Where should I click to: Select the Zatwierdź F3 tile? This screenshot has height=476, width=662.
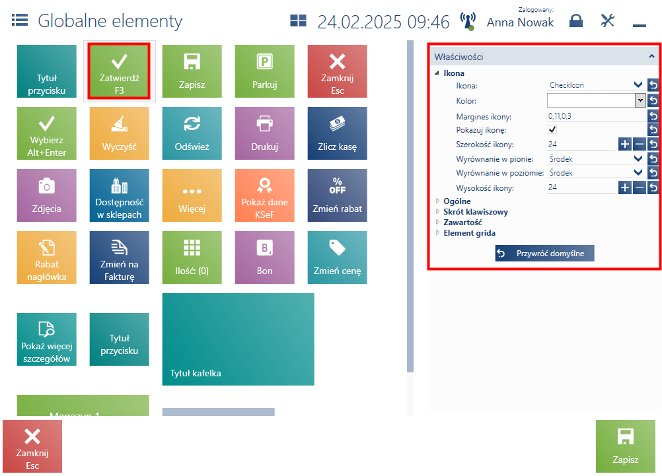119,71
